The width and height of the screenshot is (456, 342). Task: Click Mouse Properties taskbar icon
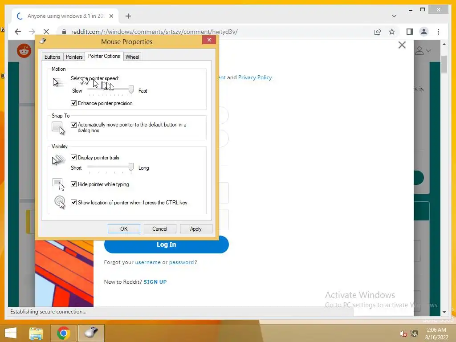tap(91, 333)
